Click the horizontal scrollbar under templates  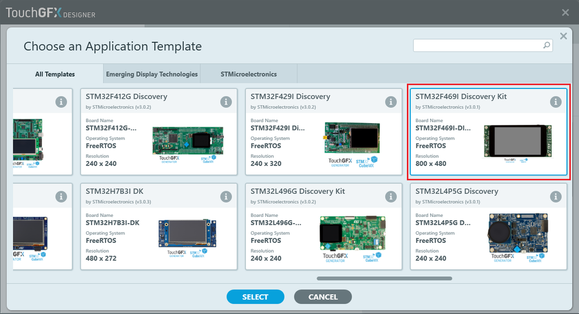pyautogui.click(x=384, y=278)
